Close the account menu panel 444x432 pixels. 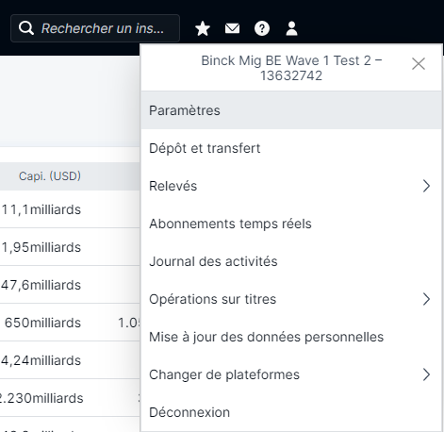click(x=419, y=64)
